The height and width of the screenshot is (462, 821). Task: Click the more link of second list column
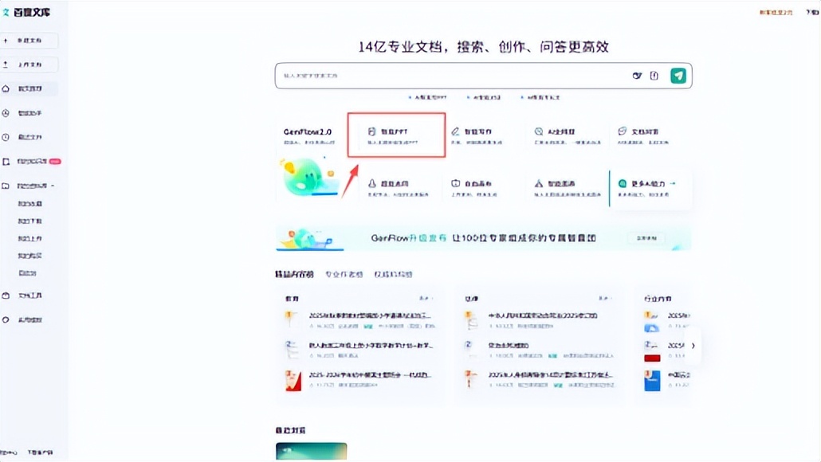click(605, 298)
